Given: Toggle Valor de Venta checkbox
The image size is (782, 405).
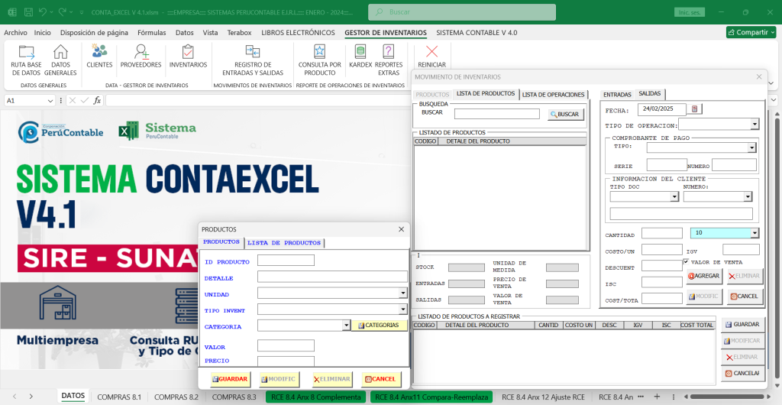Looking at the screenshot, I should pyautogui.click(x=687, y=262).
